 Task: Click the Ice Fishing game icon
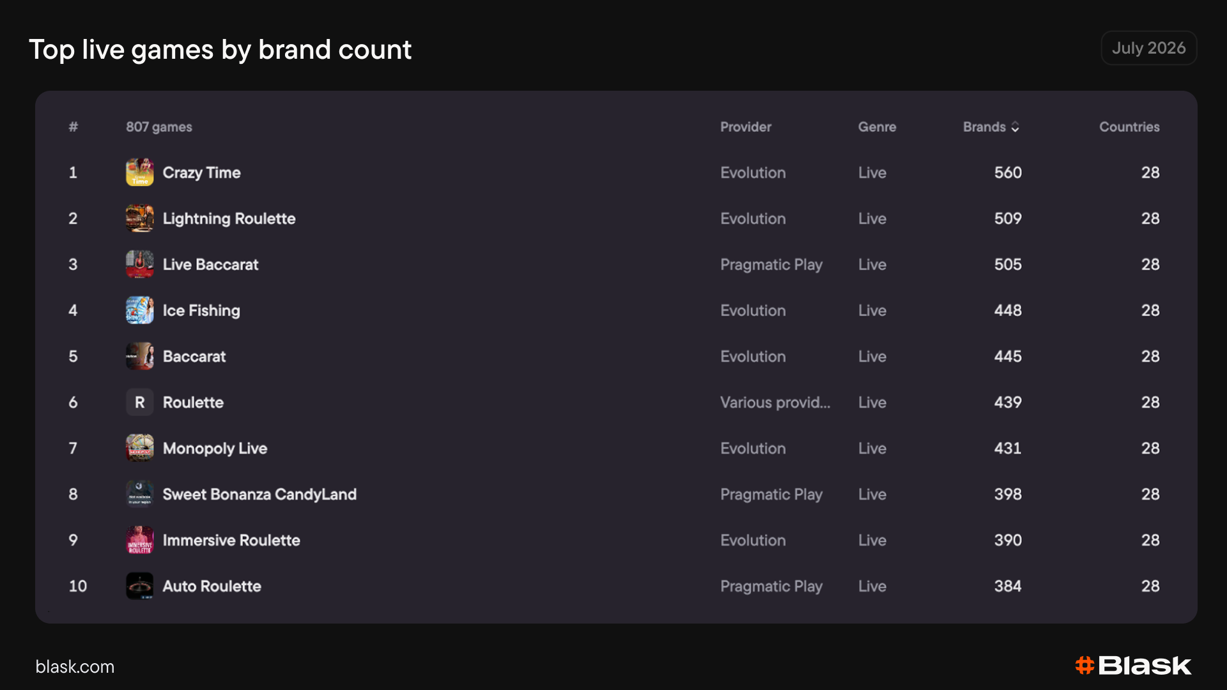pyautogui.click(x=139, y=310)
